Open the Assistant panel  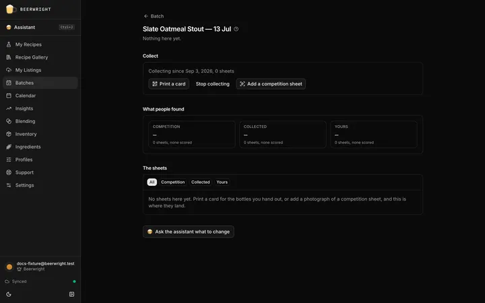40,27
